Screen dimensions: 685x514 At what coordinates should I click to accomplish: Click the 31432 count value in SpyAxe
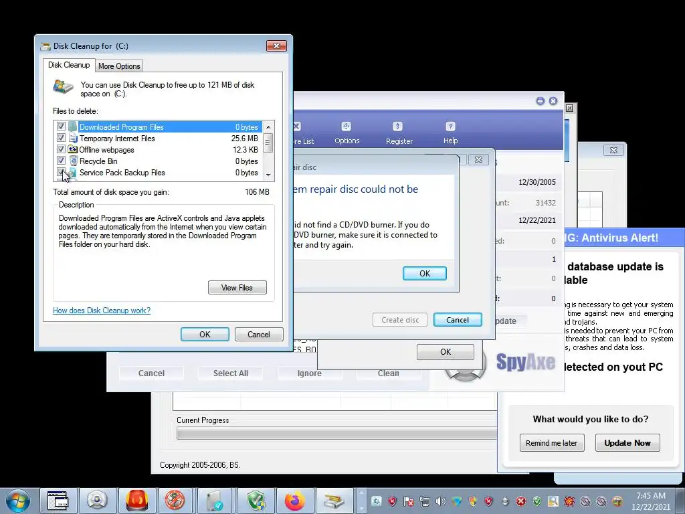[546, 203]
